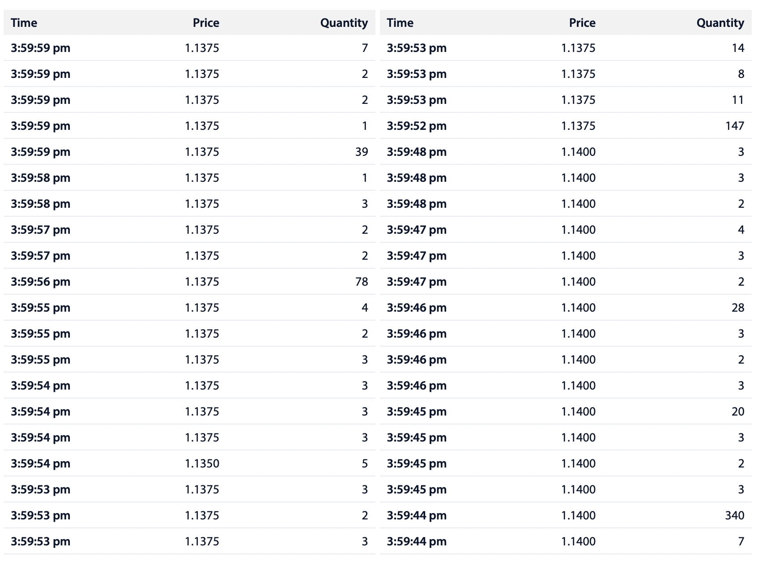Viewport: 775px width, 566px height.
Task: Click the 1.1350 price cell
Action: pos(202,463)
